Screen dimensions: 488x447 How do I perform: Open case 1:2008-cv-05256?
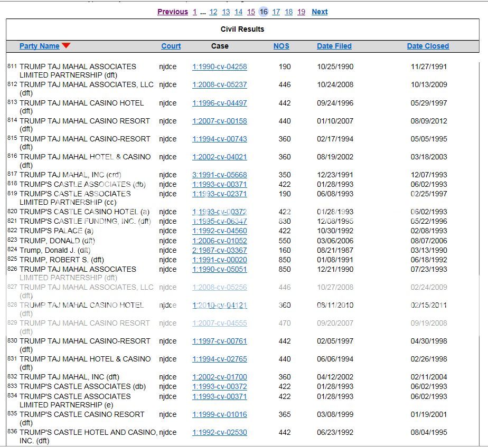(219, 287)
